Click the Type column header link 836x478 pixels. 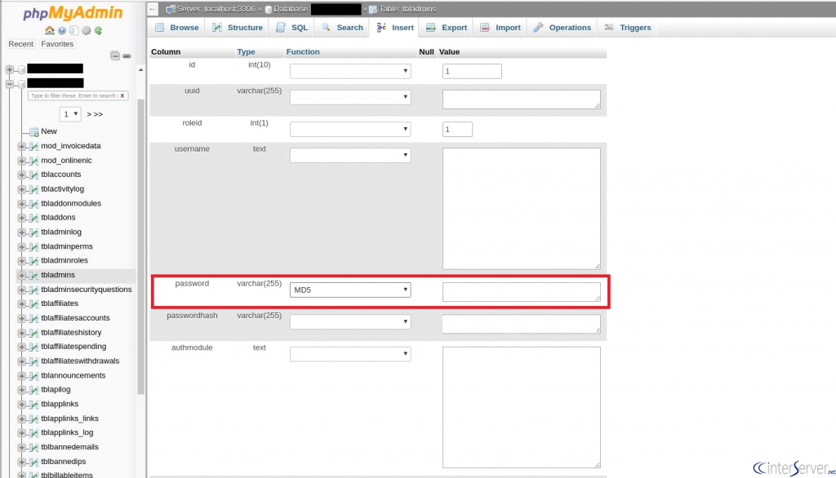(x=246, y=52)
